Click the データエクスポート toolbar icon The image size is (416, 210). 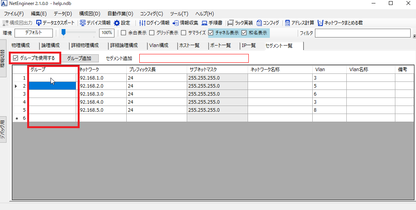38,23
